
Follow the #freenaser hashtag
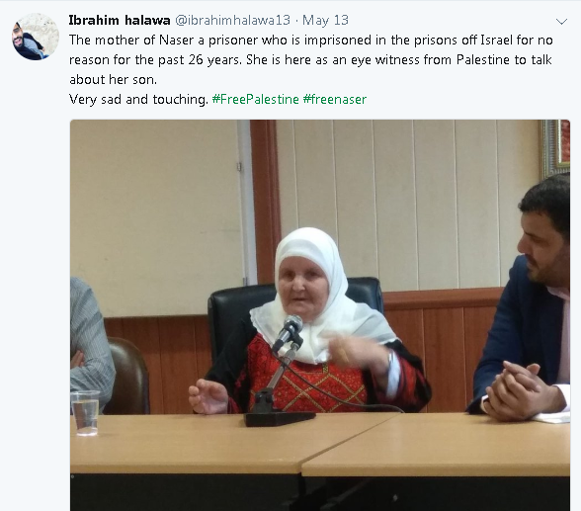[x=335, y=99]
